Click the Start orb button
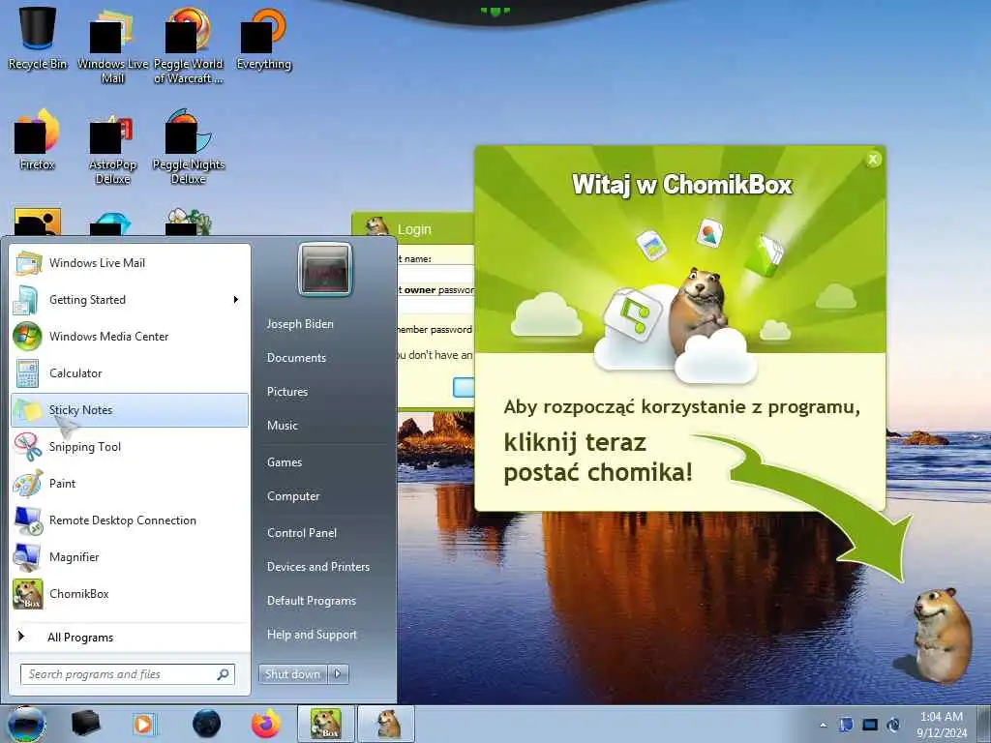The image size is (991, 743). (25, 724)
